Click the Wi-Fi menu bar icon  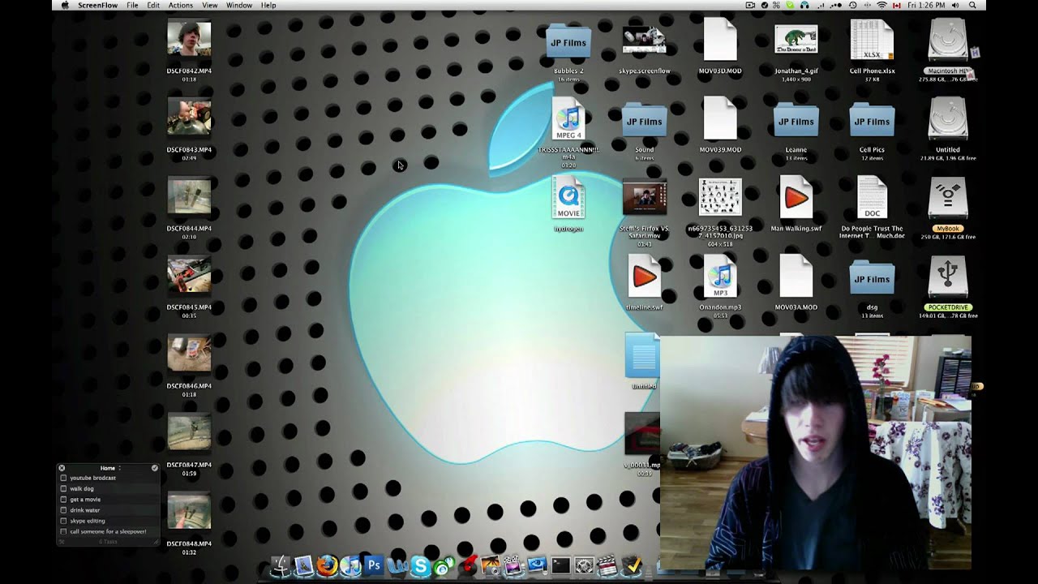point(881,5)
